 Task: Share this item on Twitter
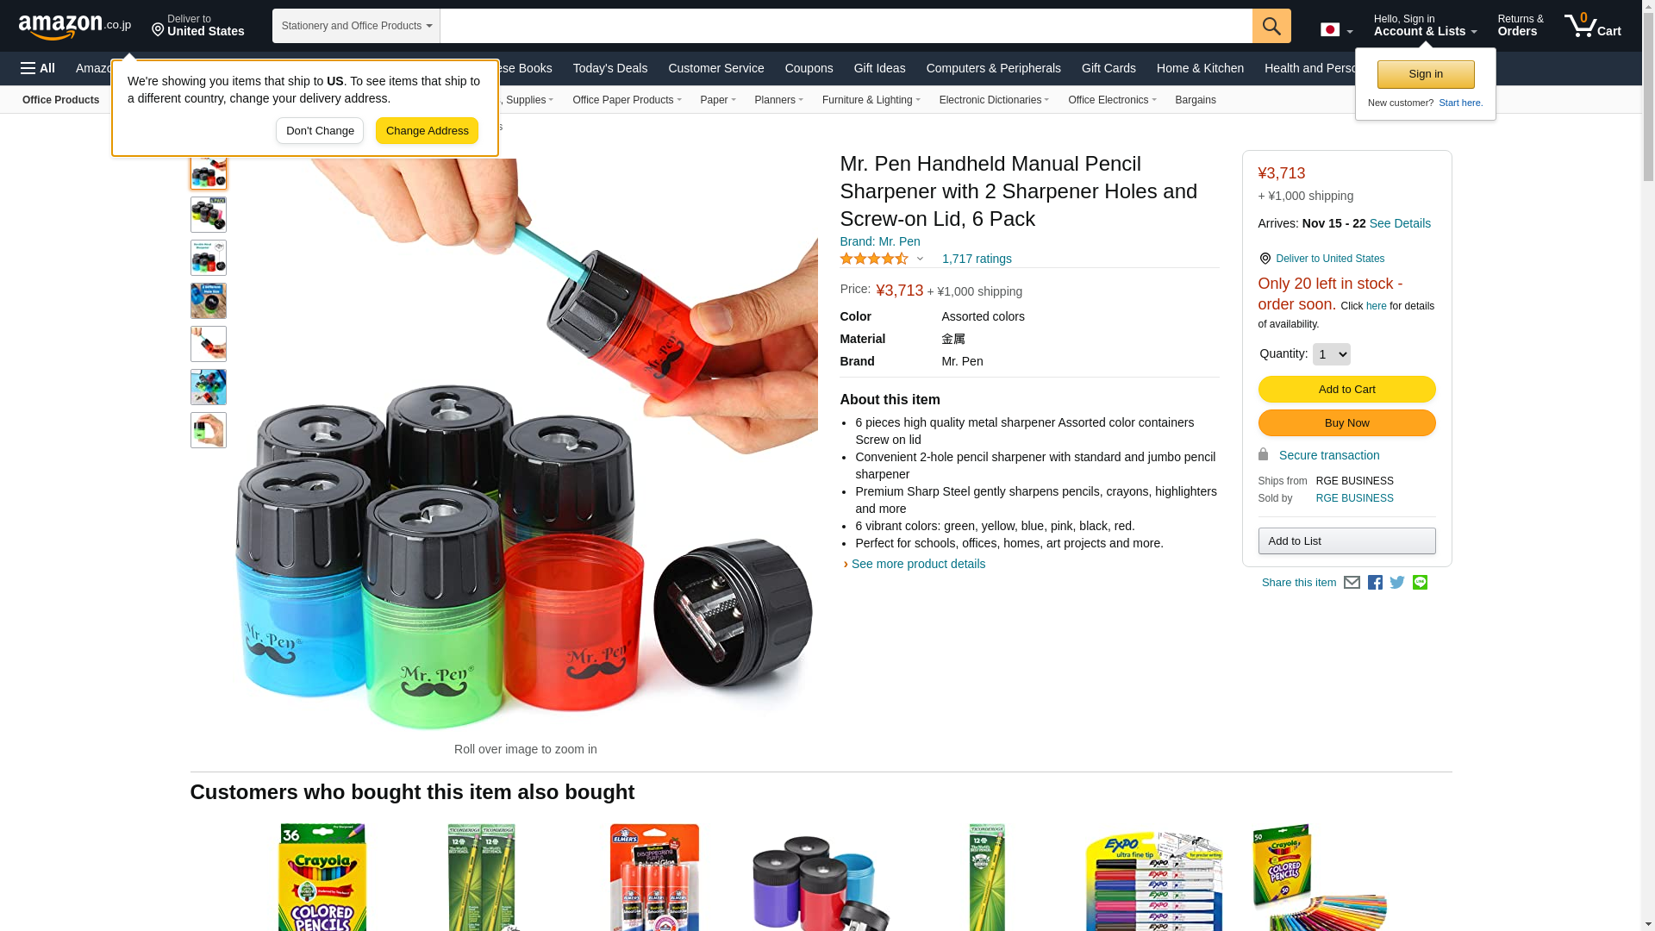[x=1397, y=583]
